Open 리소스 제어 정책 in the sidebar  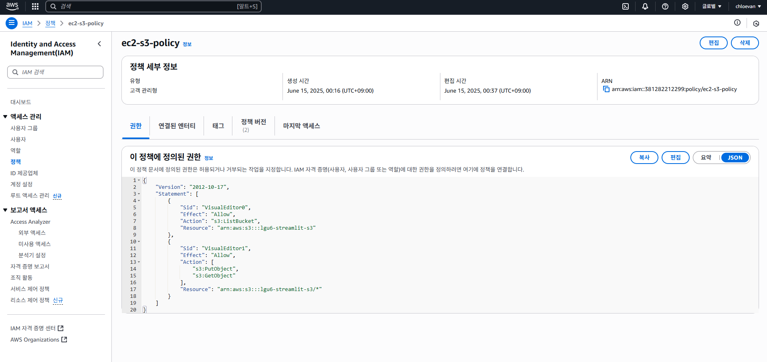click(30, 300)
